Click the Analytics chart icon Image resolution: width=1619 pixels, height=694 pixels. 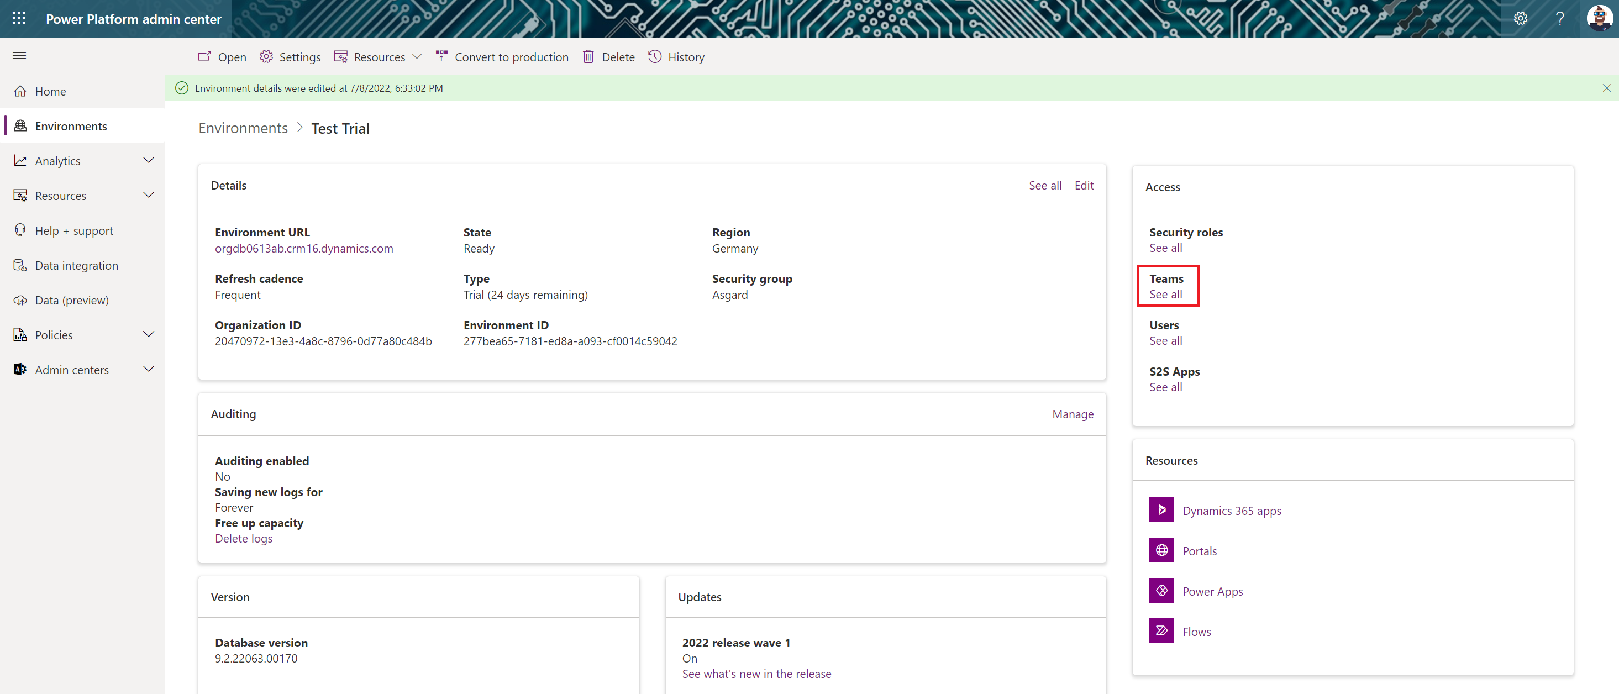20,160
